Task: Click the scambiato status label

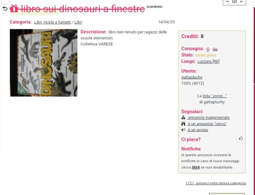Action: (154, 7)
